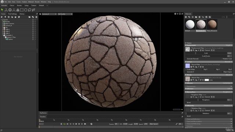The image size is (235, 132).
Task: Open Displacement Map Channel dropdown
Action: pos(213,51)
